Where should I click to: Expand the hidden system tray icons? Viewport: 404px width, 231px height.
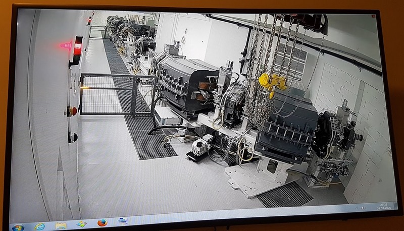coord(357,208)
